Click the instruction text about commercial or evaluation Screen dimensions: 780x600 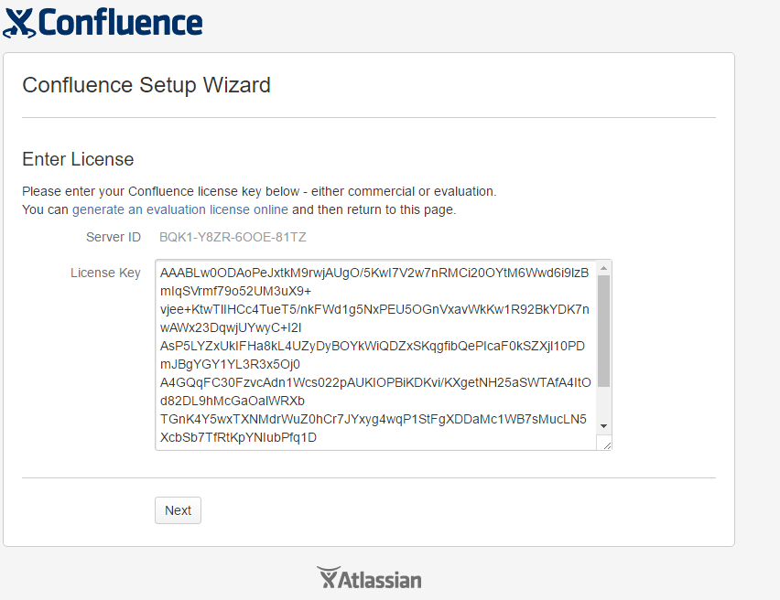[259, 191]
